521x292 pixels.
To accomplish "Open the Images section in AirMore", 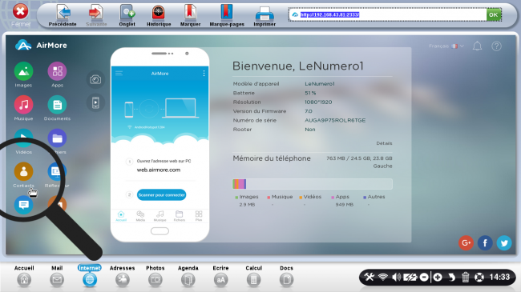I will click(x=23, y=72).
